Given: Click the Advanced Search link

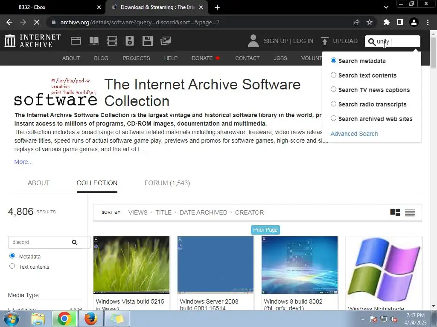Looking at the screenshot, I should click(354, 134).
